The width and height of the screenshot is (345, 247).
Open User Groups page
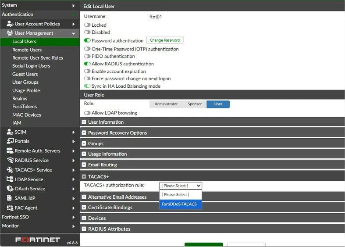(25, 82)
